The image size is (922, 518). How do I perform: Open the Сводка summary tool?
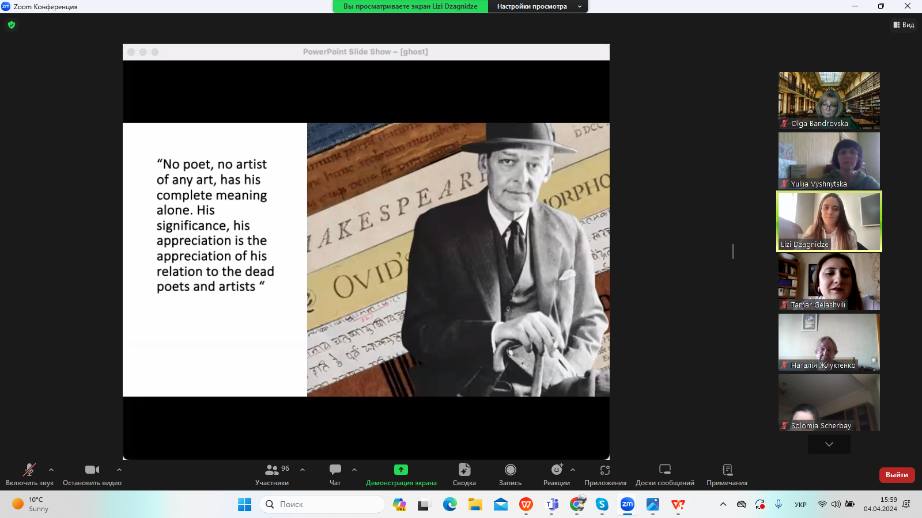pos(464,475)
